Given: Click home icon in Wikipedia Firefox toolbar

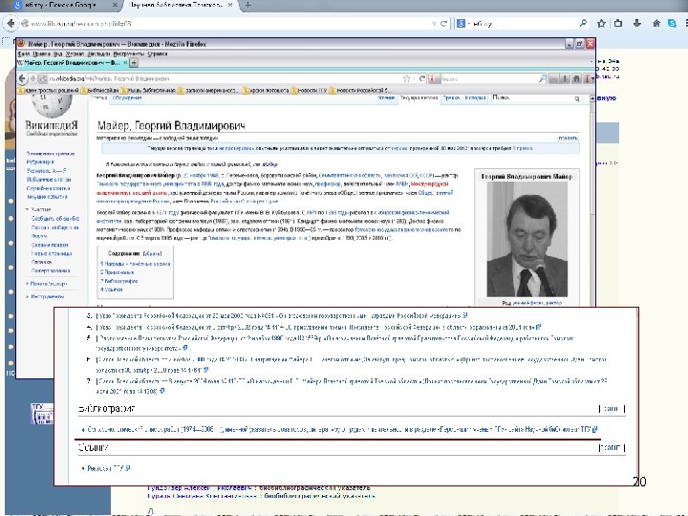Looking at the screenshot, I should click(576, 78).
